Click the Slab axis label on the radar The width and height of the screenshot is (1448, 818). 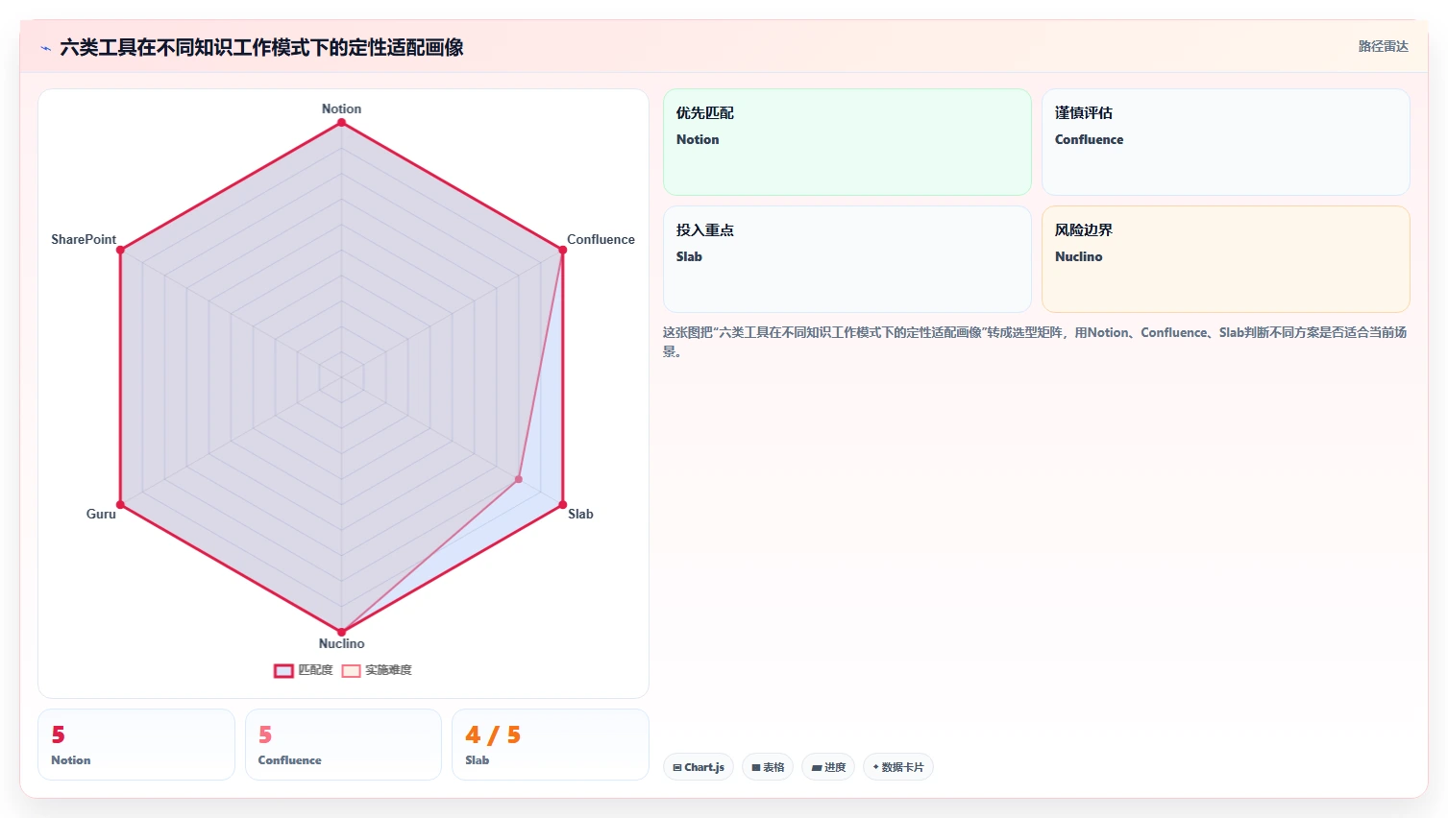580,514
